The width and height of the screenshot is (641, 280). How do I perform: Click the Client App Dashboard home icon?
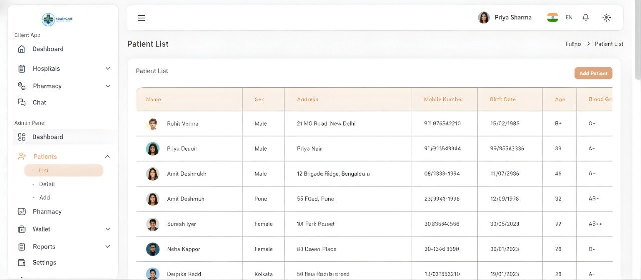pos(22,49)
